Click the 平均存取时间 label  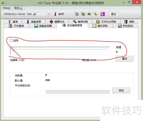click(x=23, y=86)
